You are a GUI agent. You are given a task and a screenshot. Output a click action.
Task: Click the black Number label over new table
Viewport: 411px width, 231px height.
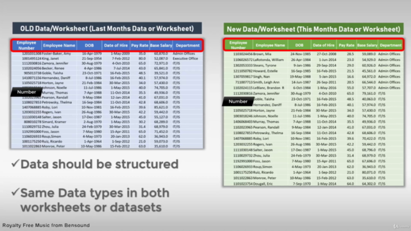point(238,101)
